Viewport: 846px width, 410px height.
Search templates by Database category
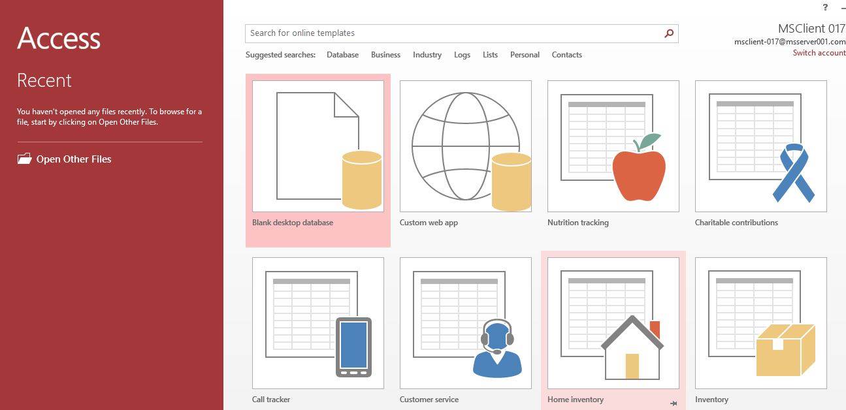click(342, 55)
